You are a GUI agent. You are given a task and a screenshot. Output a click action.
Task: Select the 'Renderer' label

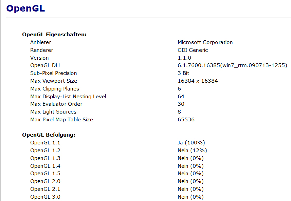click(42, 50)
